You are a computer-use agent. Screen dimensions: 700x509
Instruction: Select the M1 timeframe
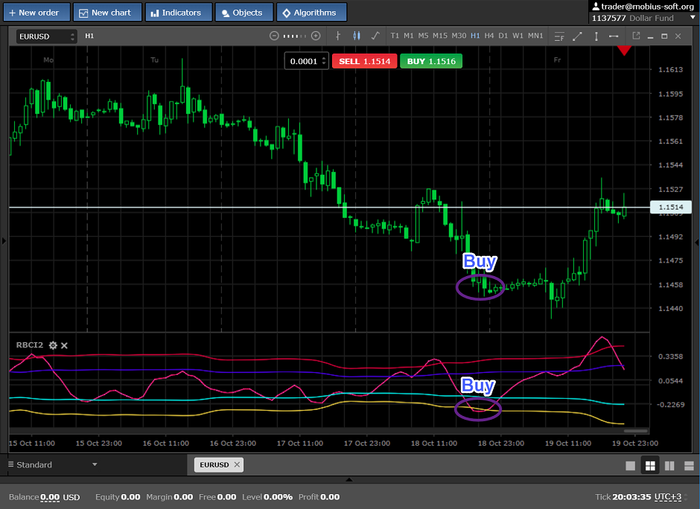click(409, 36)
